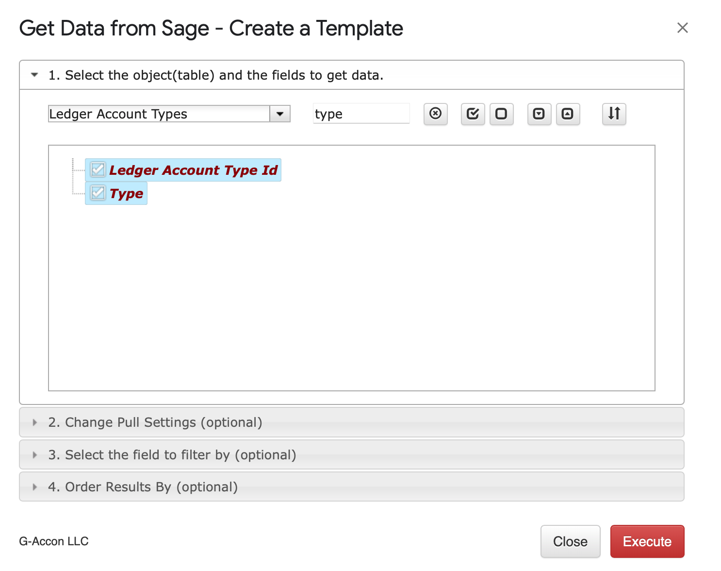The height and width of the screenshot is (571, 721).
Task: Expand 3. Select the field to filter by
Action: pyautogui.click(x=352, y=455)
